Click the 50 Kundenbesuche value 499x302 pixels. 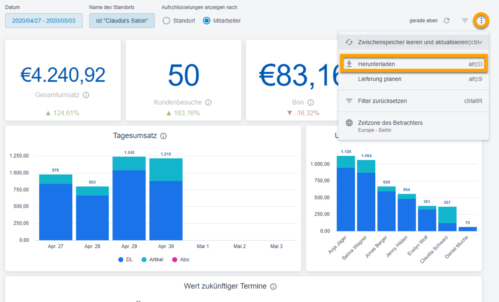point(184,75)
